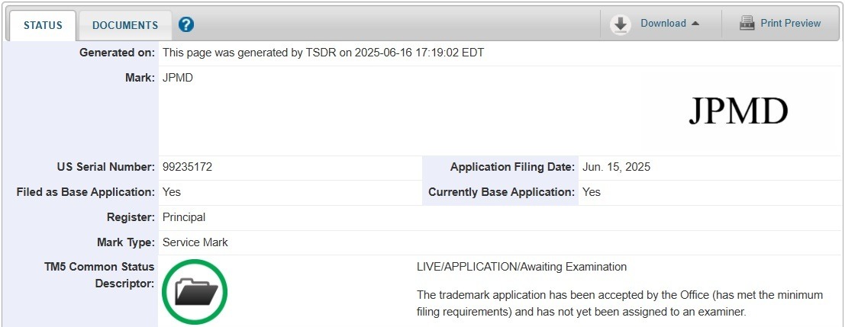Click the Filed as Base Application Yes value
Viewport: 845px width, 327px height.
pyautogui.click(x=172, y=192)
